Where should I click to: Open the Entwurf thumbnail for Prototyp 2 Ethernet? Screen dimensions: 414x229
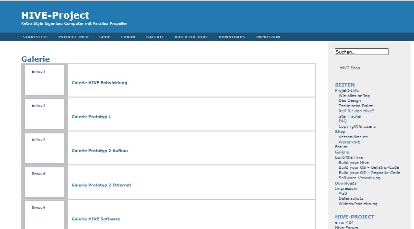pos(44,182)
